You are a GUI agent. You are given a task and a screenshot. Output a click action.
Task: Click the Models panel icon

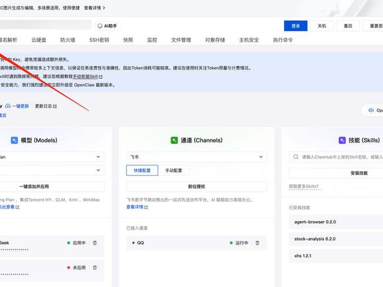click(x=14, y=140)
